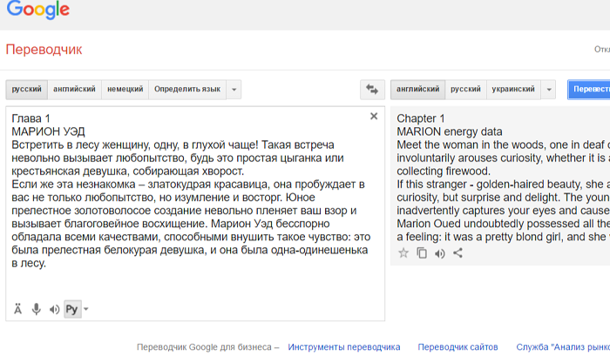Open the source language list dropdown
The height and width of the screenshot is (363, 610).
pos(234,90)
